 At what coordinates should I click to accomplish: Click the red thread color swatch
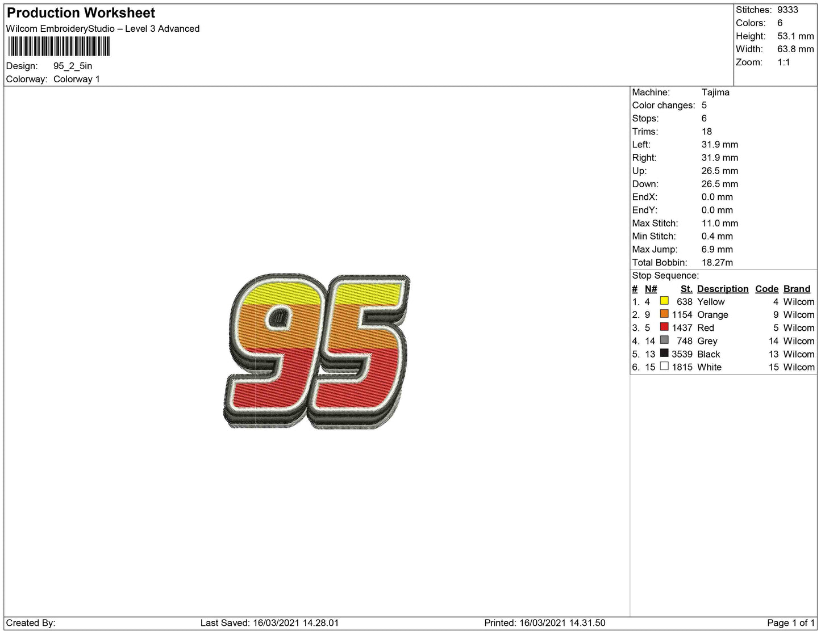[x=664, y=327]
